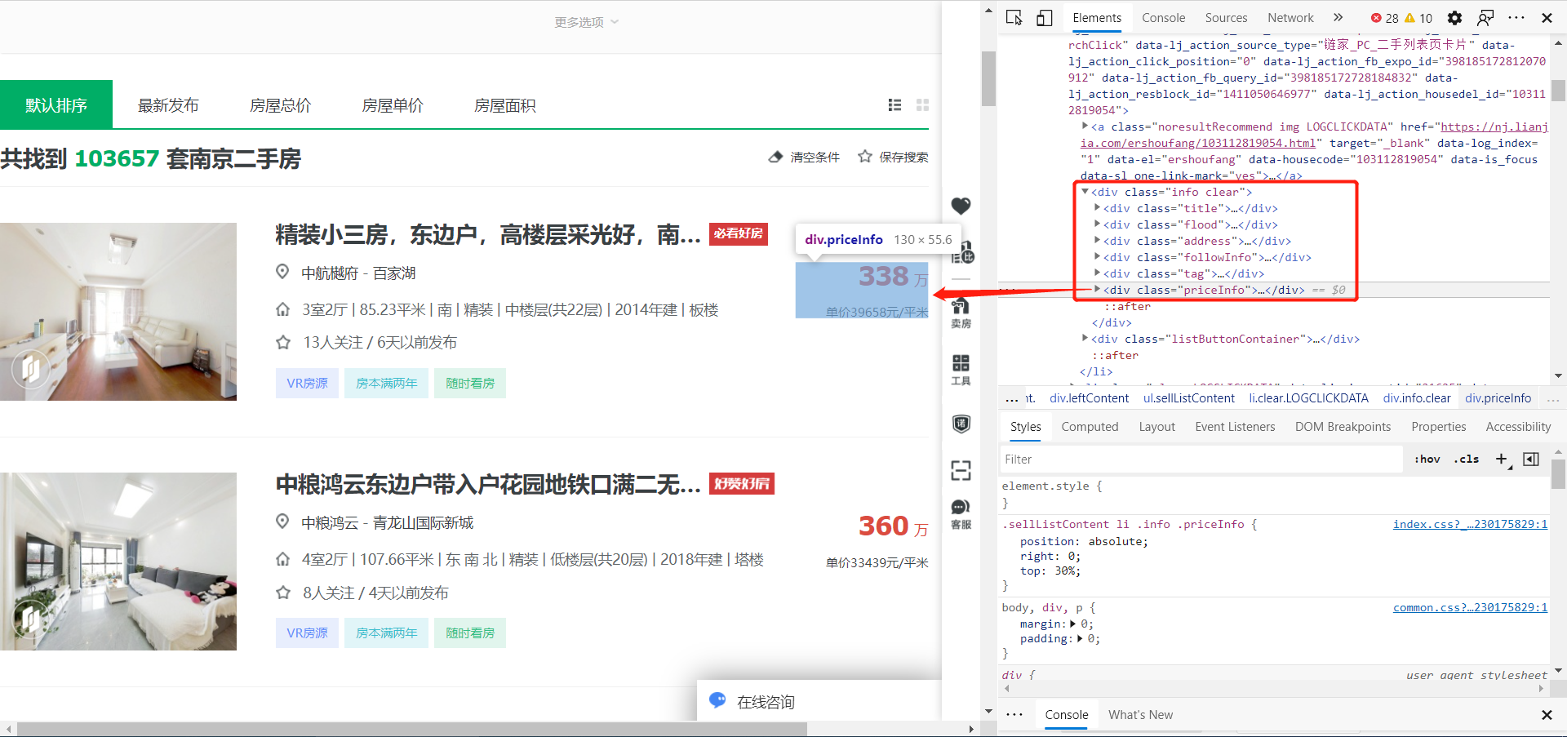Open the Computed styles tab
The height and width of the screenshot is (737, 1567).
coord(1090,427)
